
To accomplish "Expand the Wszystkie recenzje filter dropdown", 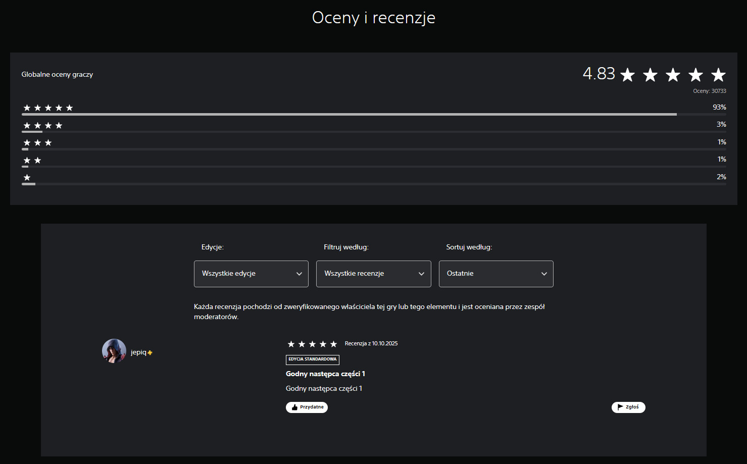I will [x=373, y=274].
